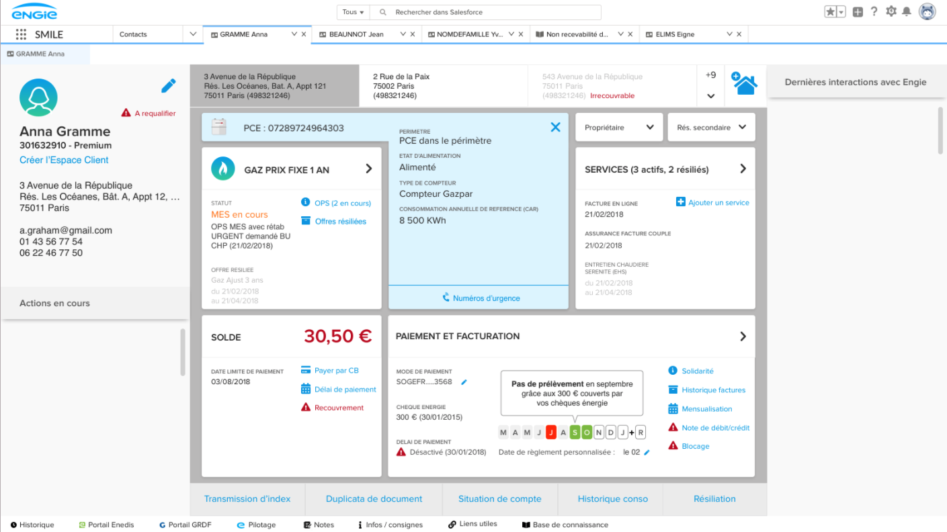Select the green O month marker
Screen dimensions: 947x532
pyautogui.click(x=587, y=432)
